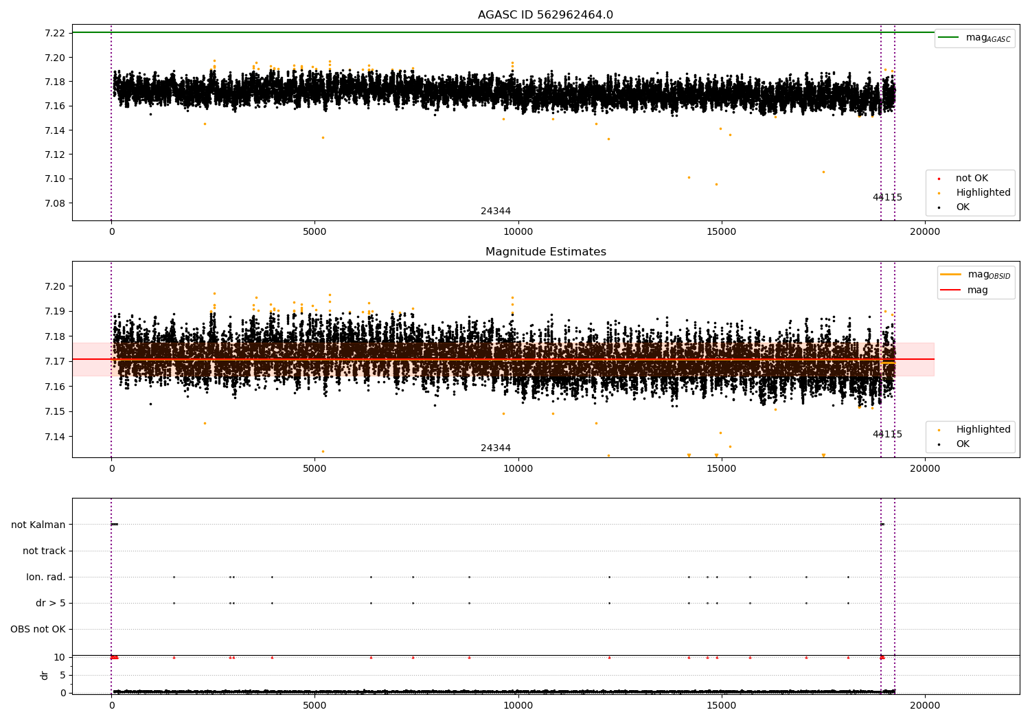Click the 7.17 y-tick label
Image resolution: width=1030 pixels, height=721 pixels.
(54, 361)
